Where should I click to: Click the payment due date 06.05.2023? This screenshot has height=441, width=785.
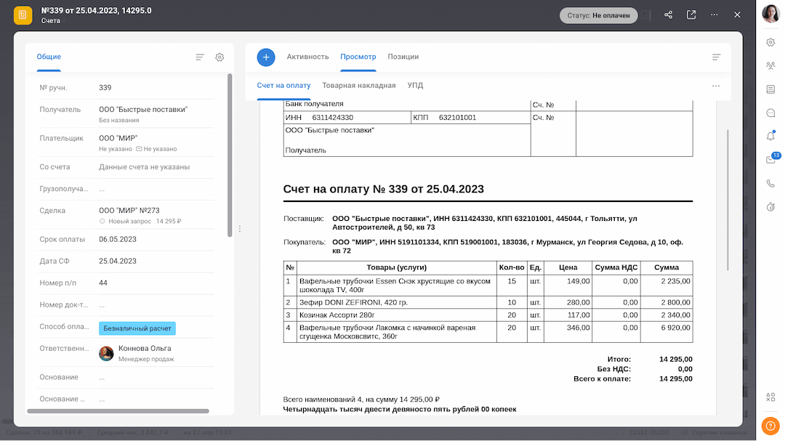118,239
